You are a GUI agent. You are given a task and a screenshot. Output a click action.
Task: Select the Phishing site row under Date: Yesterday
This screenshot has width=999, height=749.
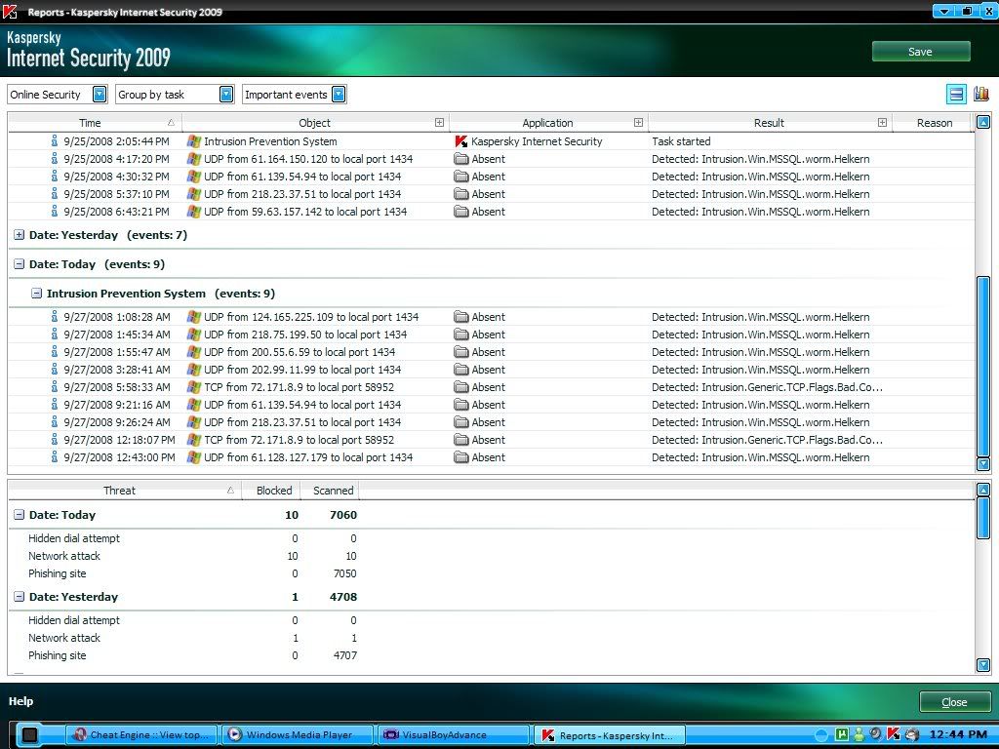(184, 655)
